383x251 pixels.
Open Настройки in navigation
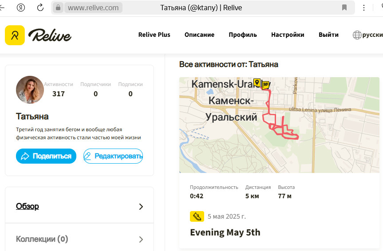click(x=288, y=35)
